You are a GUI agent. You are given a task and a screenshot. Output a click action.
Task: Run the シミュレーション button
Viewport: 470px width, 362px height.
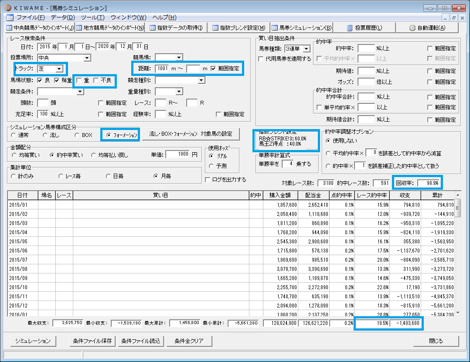pyautogui.click(x=33, y=341)
